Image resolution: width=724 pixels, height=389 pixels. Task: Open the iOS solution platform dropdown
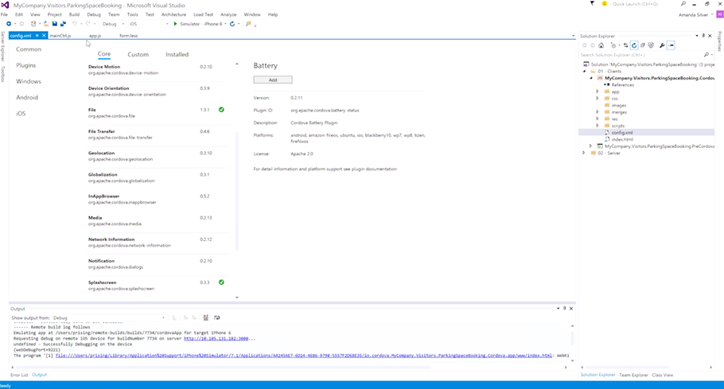(148, 24)
